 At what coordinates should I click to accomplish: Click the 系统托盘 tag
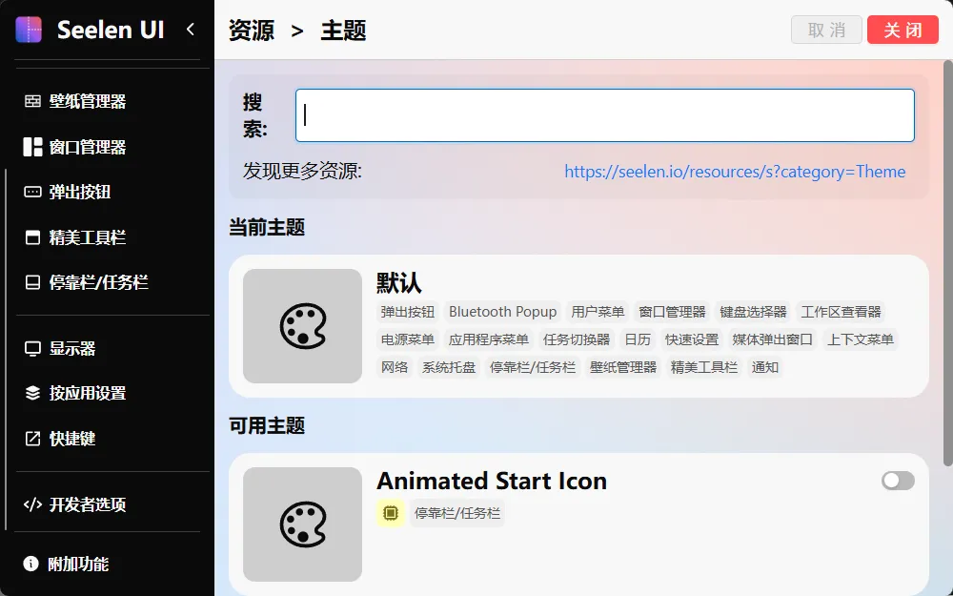[x=449, y=367]
